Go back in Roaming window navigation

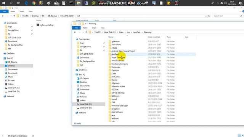tap(75, 32)
